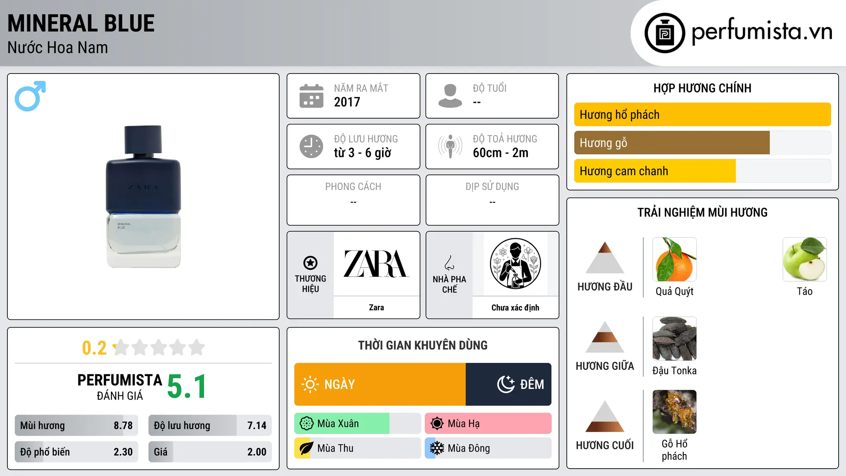Screen dimensions: 846x476
Task: Click the longevity value từ 3 - 6 giờ
Action: click(363, 153)
